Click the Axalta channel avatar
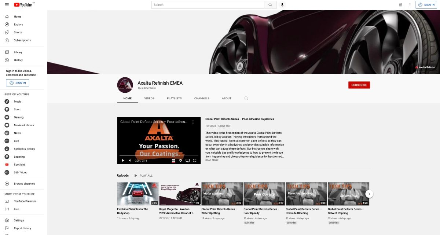The width and height of the screenshot is (440, 235). click(125, 85)
